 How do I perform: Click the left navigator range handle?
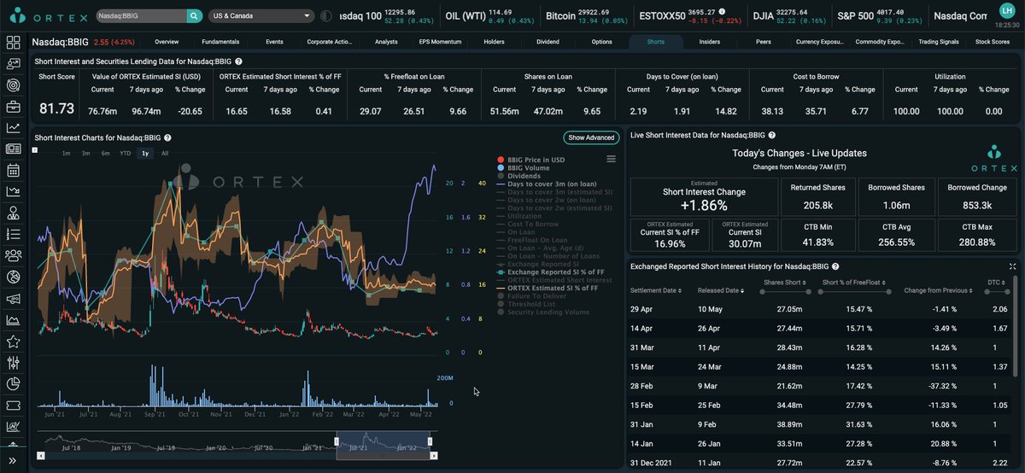coord(337,441)
